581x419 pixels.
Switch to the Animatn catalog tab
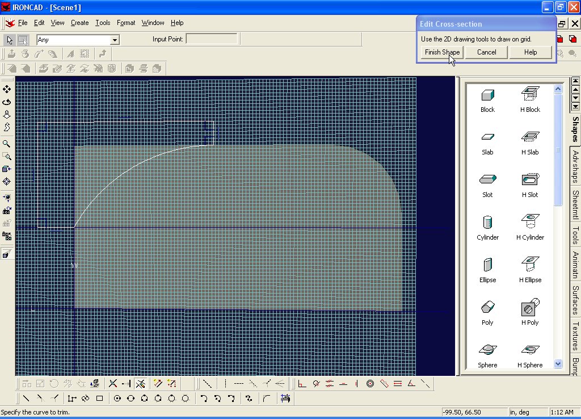575,265
